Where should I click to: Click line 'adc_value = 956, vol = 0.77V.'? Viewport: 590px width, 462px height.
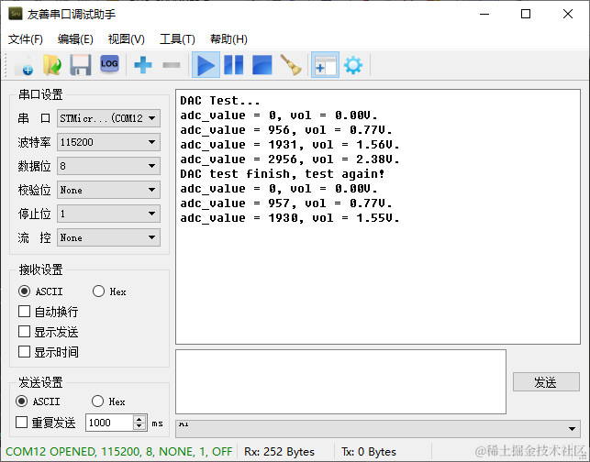coord(286,129)
